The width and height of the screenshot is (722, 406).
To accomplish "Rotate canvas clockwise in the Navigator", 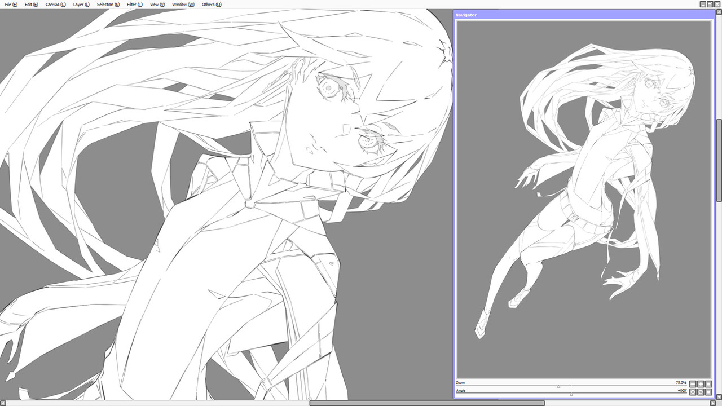I will coord(701,392).
